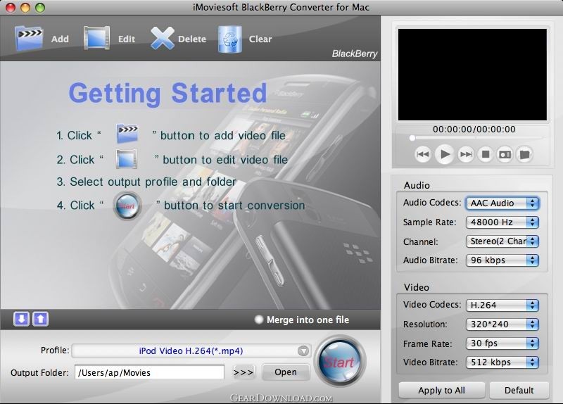Click the Clear recycle bin icon

pos(230,39)
